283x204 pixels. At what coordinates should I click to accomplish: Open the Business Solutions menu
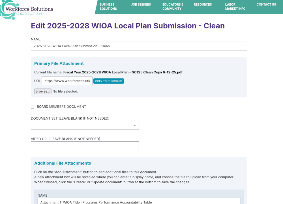pyautogui.click(x=108, y=7)
